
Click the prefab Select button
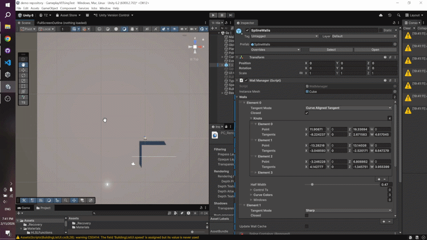tap(331, 50)
